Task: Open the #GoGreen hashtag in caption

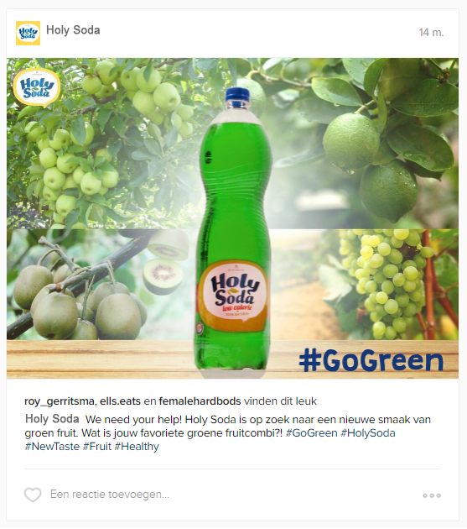Action: pyautogui.click(x=311, y=432)
